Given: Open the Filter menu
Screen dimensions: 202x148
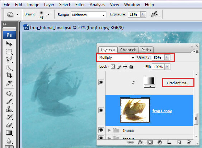Looking at the screenshot, I should coord(80,5).
